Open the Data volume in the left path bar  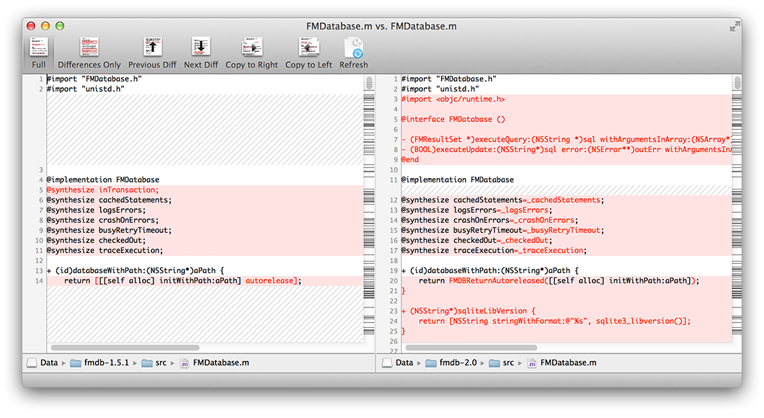tap(48, 363)
